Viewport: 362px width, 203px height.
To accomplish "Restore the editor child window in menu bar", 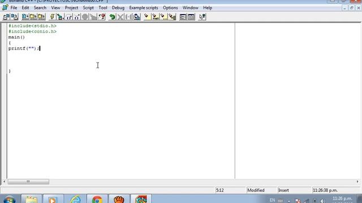I will tap(352, 8).
